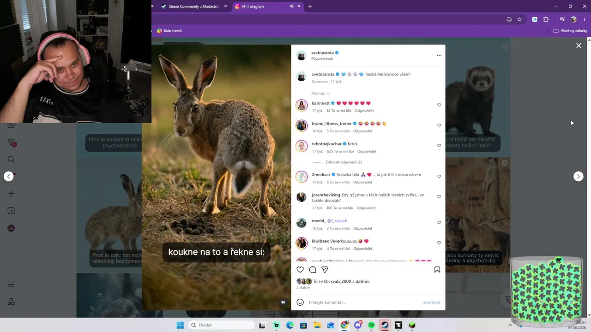Close the Instagram tab
The image size is (591, 332).
click(x=299, y=6)
